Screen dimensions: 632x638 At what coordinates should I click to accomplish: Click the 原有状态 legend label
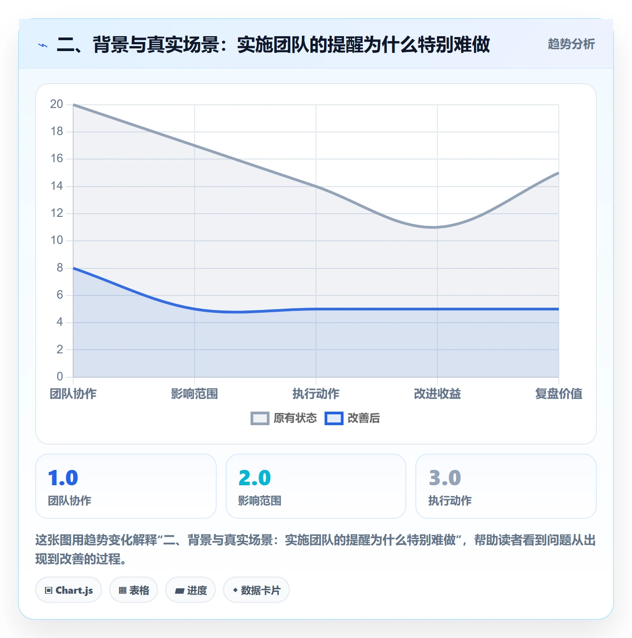[x=295, y=418]
